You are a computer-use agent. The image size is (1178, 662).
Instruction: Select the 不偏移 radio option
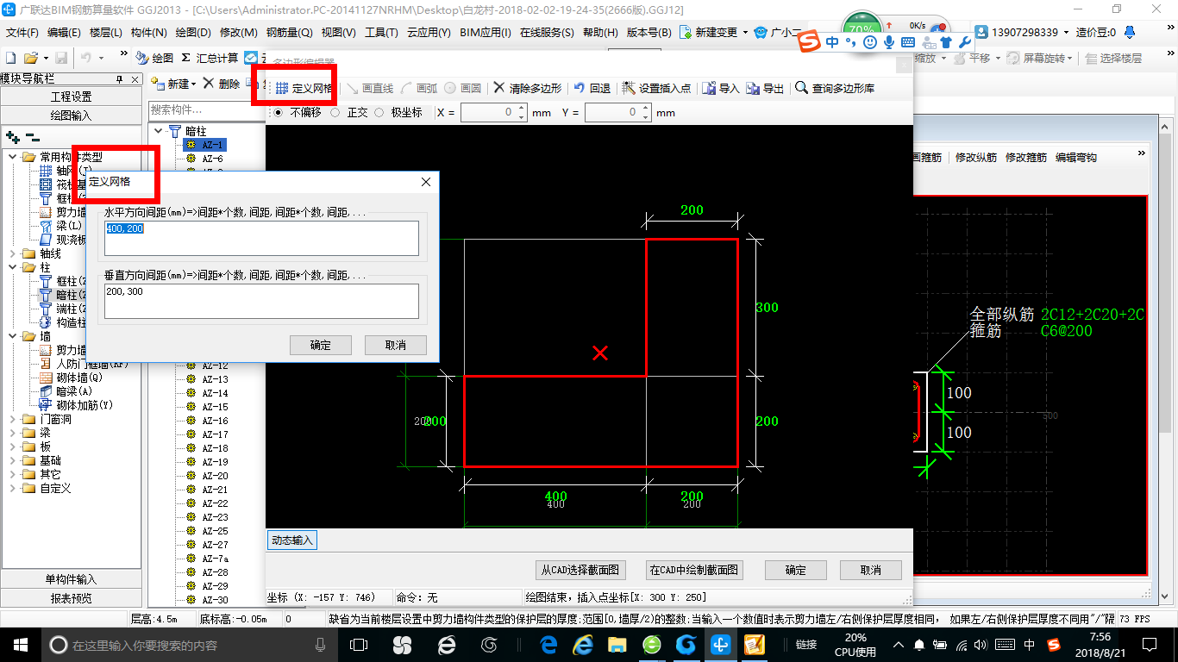pos(279,112)
